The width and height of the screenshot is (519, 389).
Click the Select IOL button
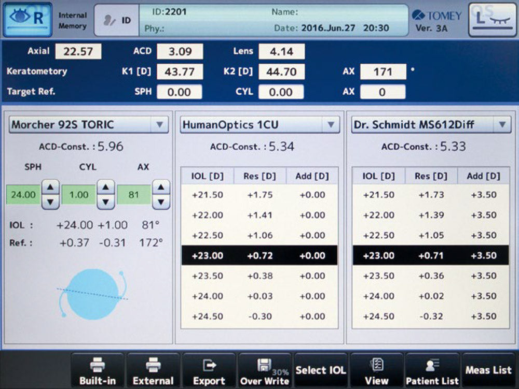321,370
